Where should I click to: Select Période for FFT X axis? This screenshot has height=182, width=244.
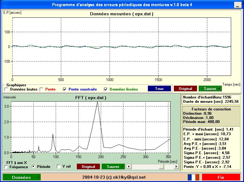coord(33,167)
